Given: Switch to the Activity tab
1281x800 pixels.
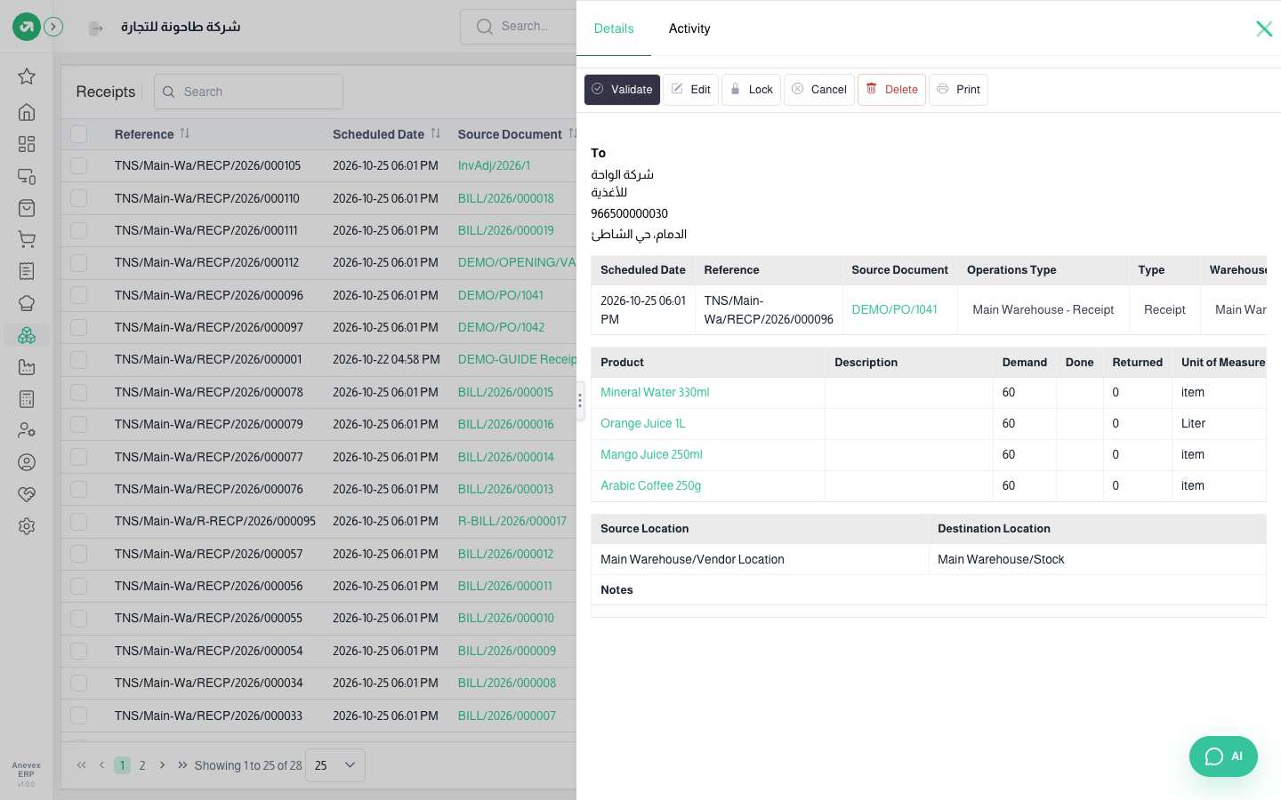Looking at the screenshot, I should [689, 28].
